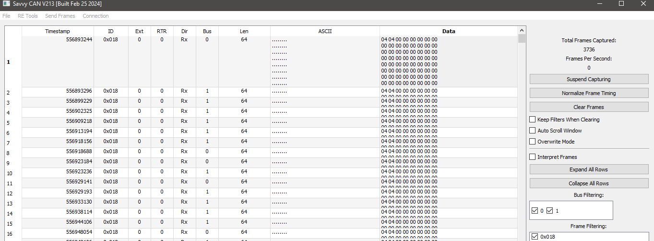654x241 pixels.
Task: Open the Connection menu
Action: tap(95, 16)
